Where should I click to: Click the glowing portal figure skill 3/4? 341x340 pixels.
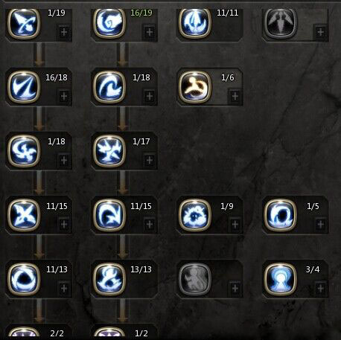281,279
